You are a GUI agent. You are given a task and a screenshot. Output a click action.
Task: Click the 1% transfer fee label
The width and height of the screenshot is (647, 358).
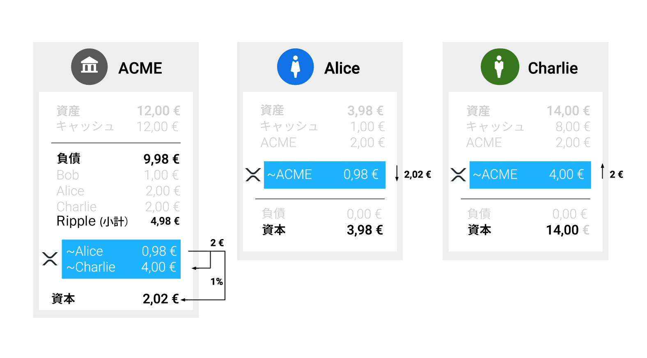click(216, 282)
